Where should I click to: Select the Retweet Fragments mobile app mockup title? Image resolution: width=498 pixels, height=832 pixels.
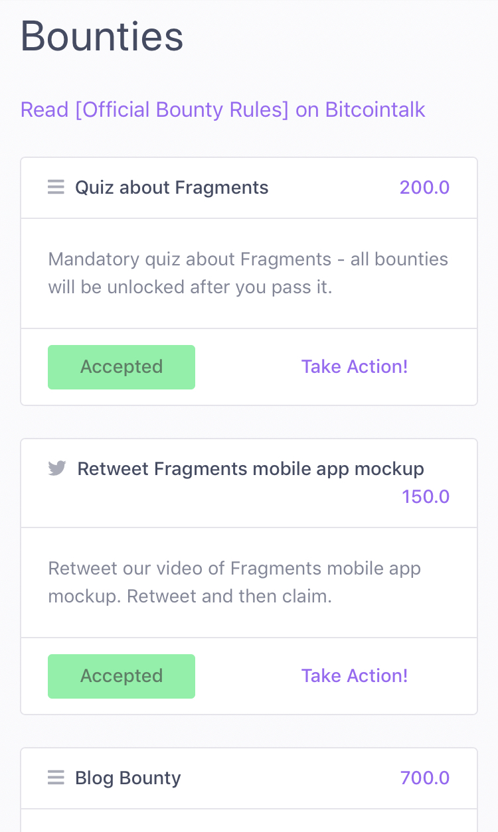coord(250,469)
